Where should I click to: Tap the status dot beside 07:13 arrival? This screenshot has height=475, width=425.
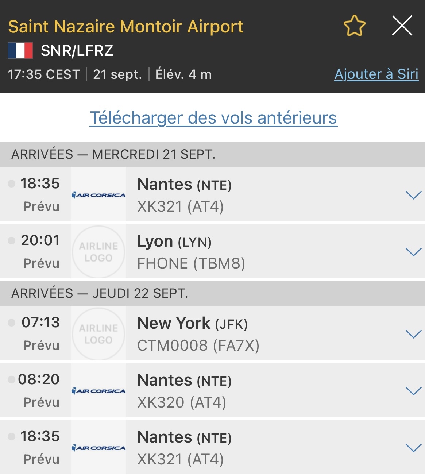pyautogui.click(x=12, y=323)
